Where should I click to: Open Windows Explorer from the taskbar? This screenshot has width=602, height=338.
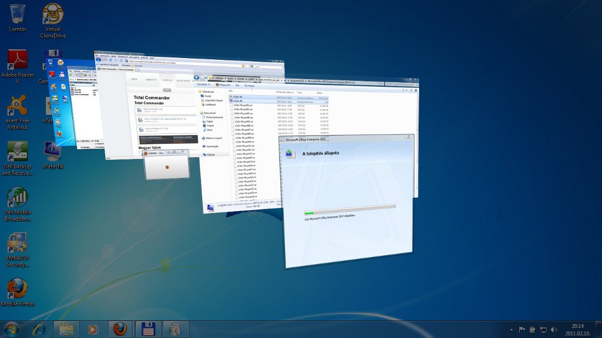[66, 329]
